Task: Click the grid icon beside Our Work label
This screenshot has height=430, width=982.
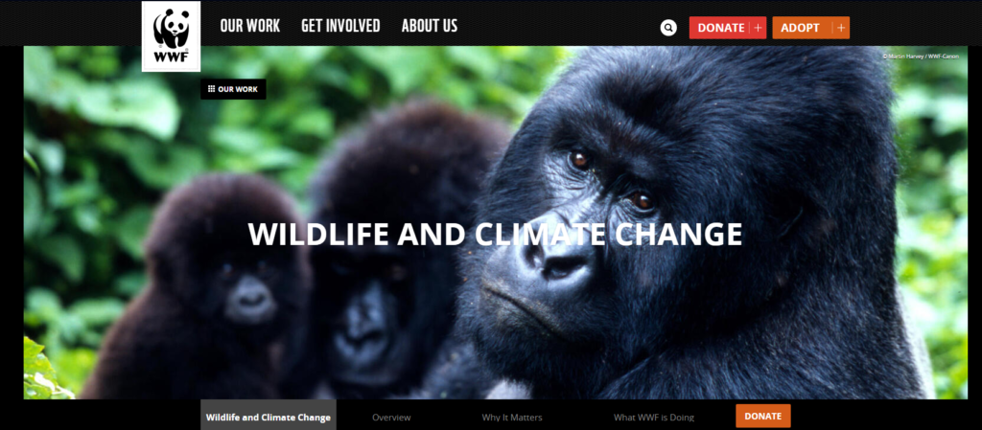Action: coord(211,89)
